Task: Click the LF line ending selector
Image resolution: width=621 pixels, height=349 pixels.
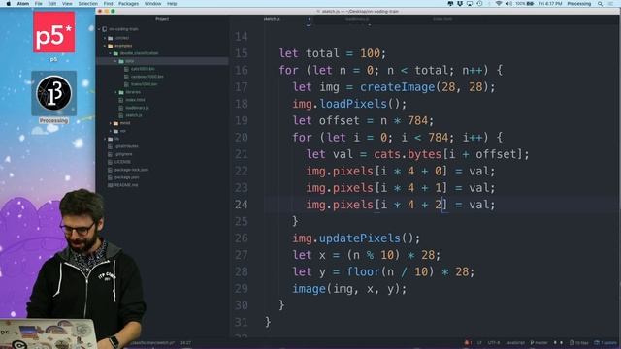Action: [x=479, y=342]
